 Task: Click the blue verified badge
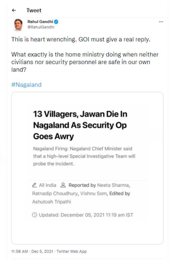click(x=57, y=22)
